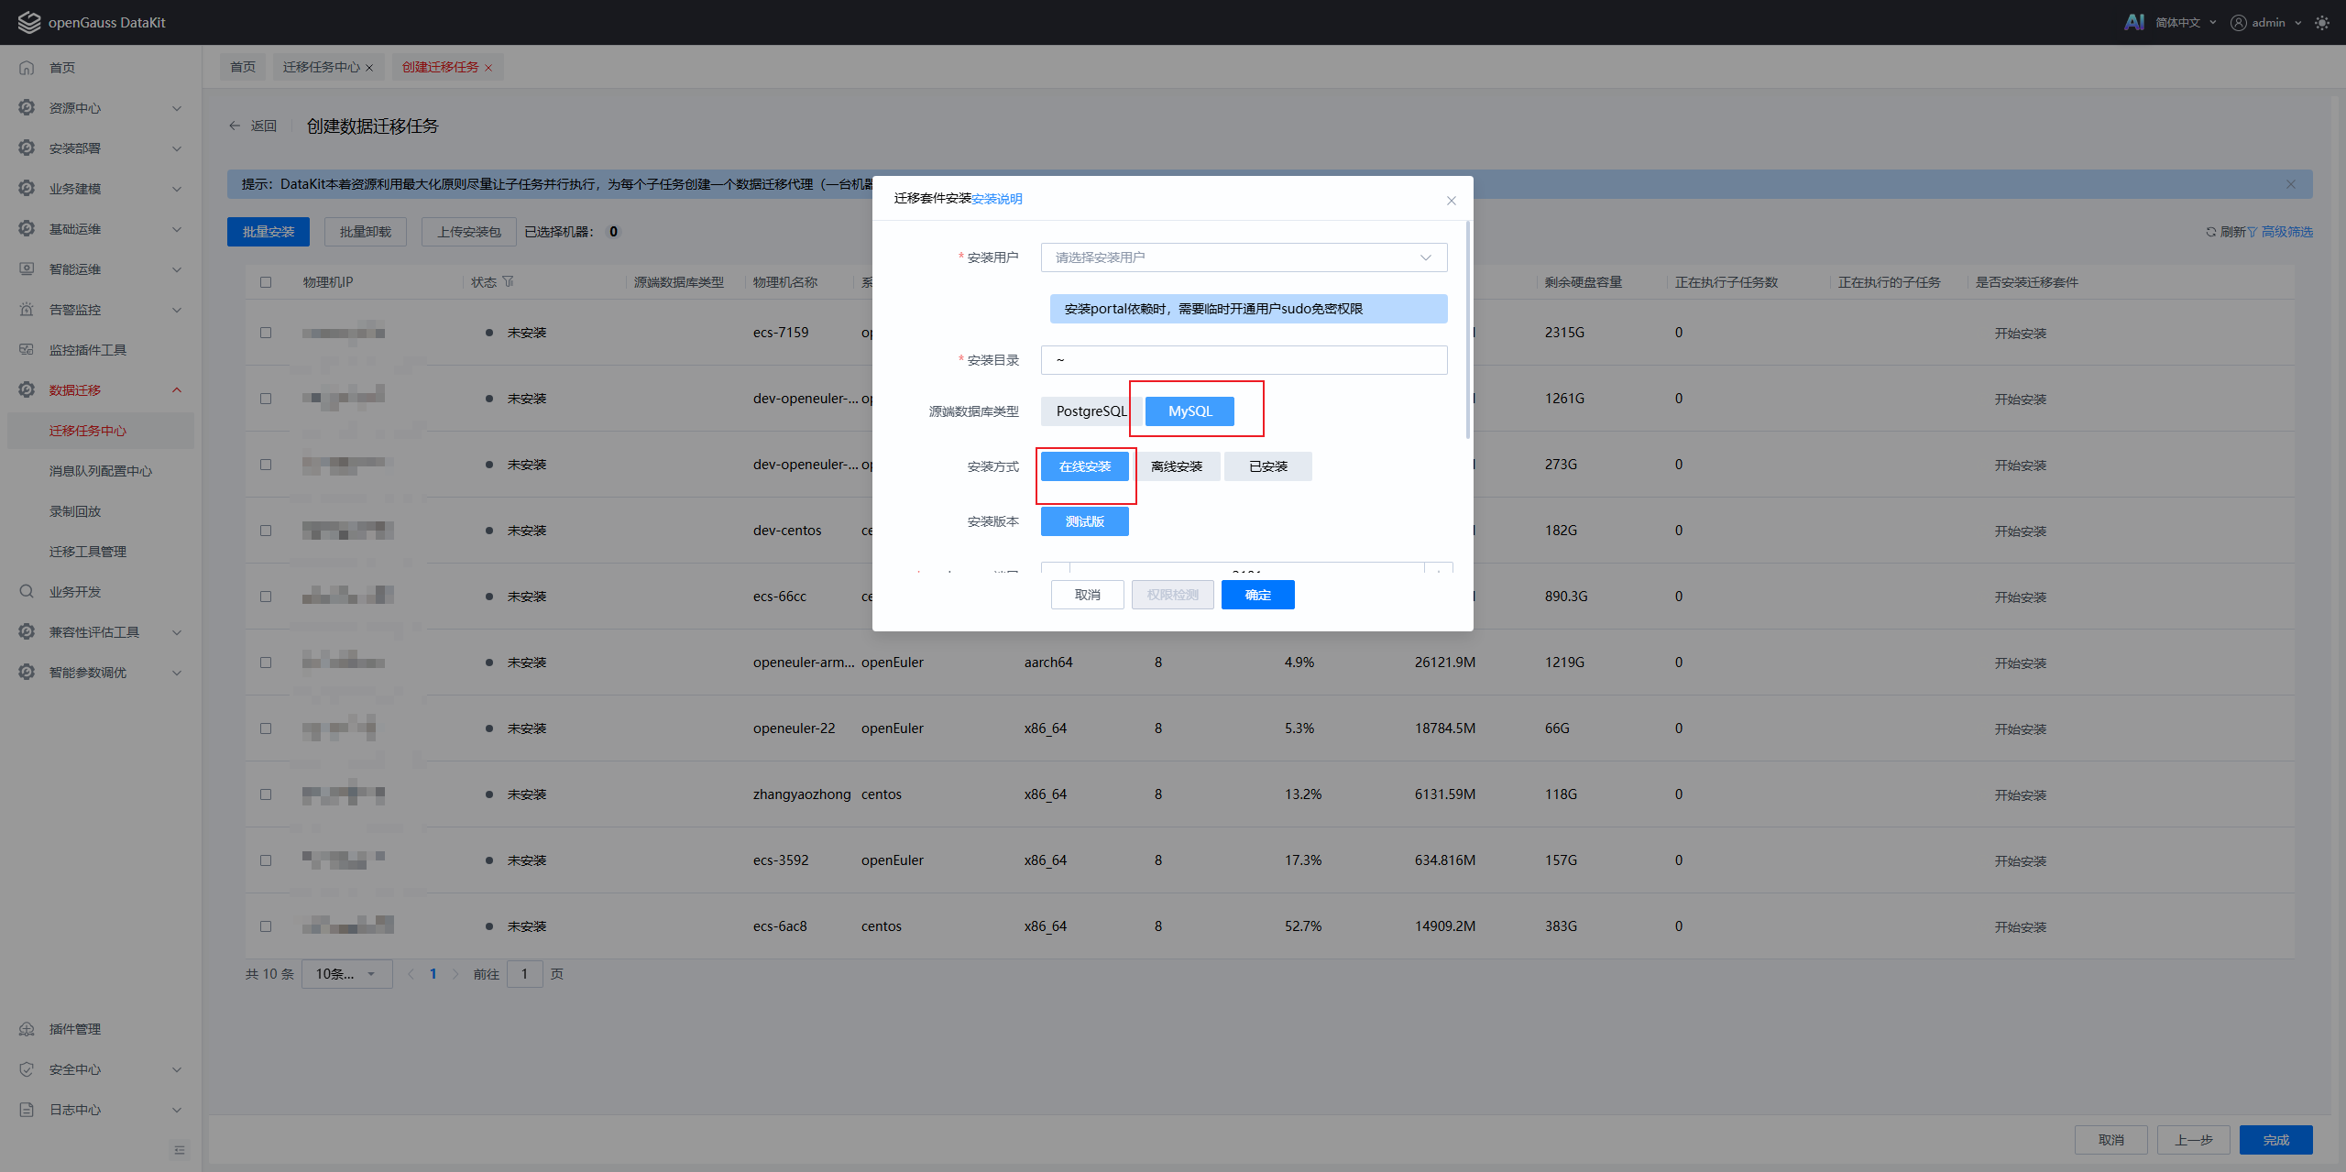
Task: Open 消息队列配置中心 in sidebar
Action: click(101, 471)
